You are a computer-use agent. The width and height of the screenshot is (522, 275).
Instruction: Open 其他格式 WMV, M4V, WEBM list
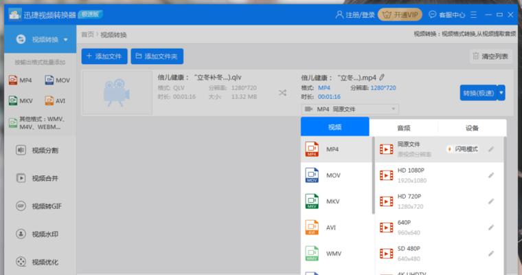point(37,123)
